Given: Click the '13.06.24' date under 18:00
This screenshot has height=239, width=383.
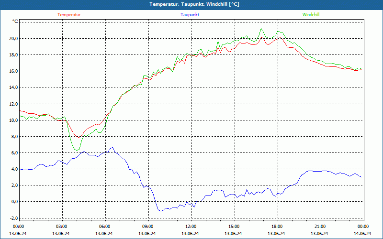Looking at the screenshot, I should 277,233.
